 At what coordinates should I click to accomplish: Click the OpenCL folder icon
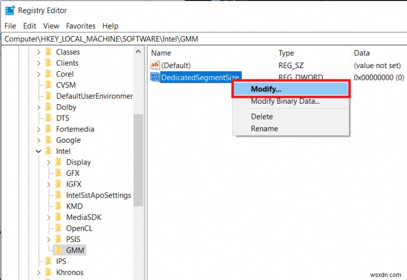(59, 228)
